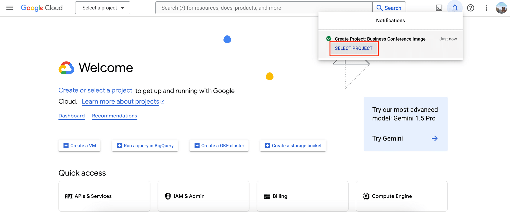Open the APIs & Services quick access card
This screenshot has height=212, width=510.
(x=104, y=196)
